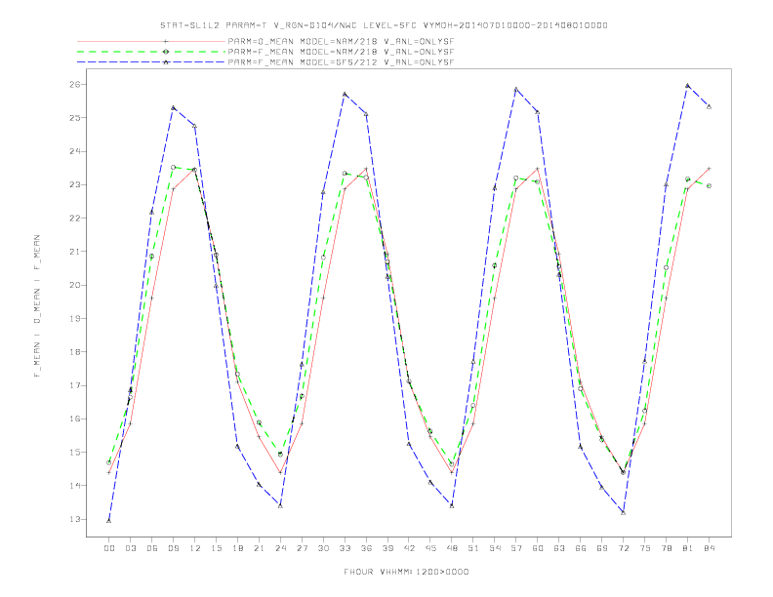Select the blue F_MEAN GFS/212 legend entry
The height and width of the screenshot is (597, 773).
click(265, 62)
